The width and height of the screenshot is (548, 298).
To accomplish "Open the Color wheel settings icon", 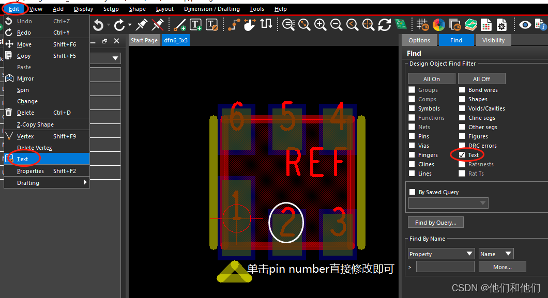I will click(438, 25).
